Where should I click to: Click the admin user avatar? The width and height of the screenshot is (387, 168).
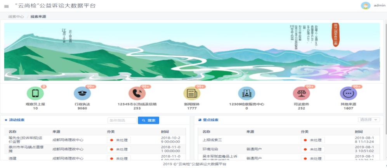[x=365, y=5]
